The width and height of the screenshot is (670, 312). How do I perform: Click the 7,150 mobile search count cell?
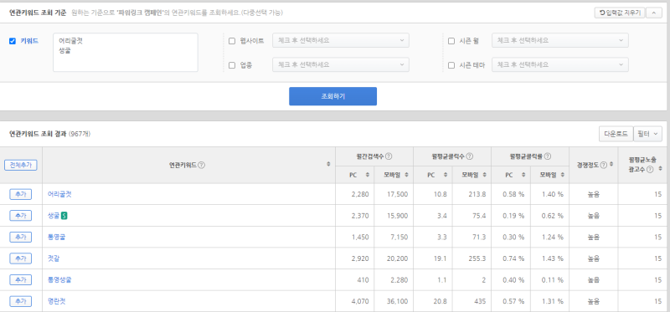tap(394, 237)
